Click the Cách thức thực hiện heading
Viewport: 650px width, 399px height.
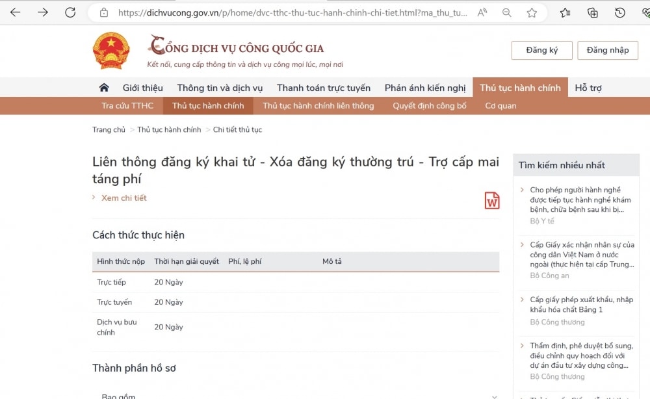point(138,235)
